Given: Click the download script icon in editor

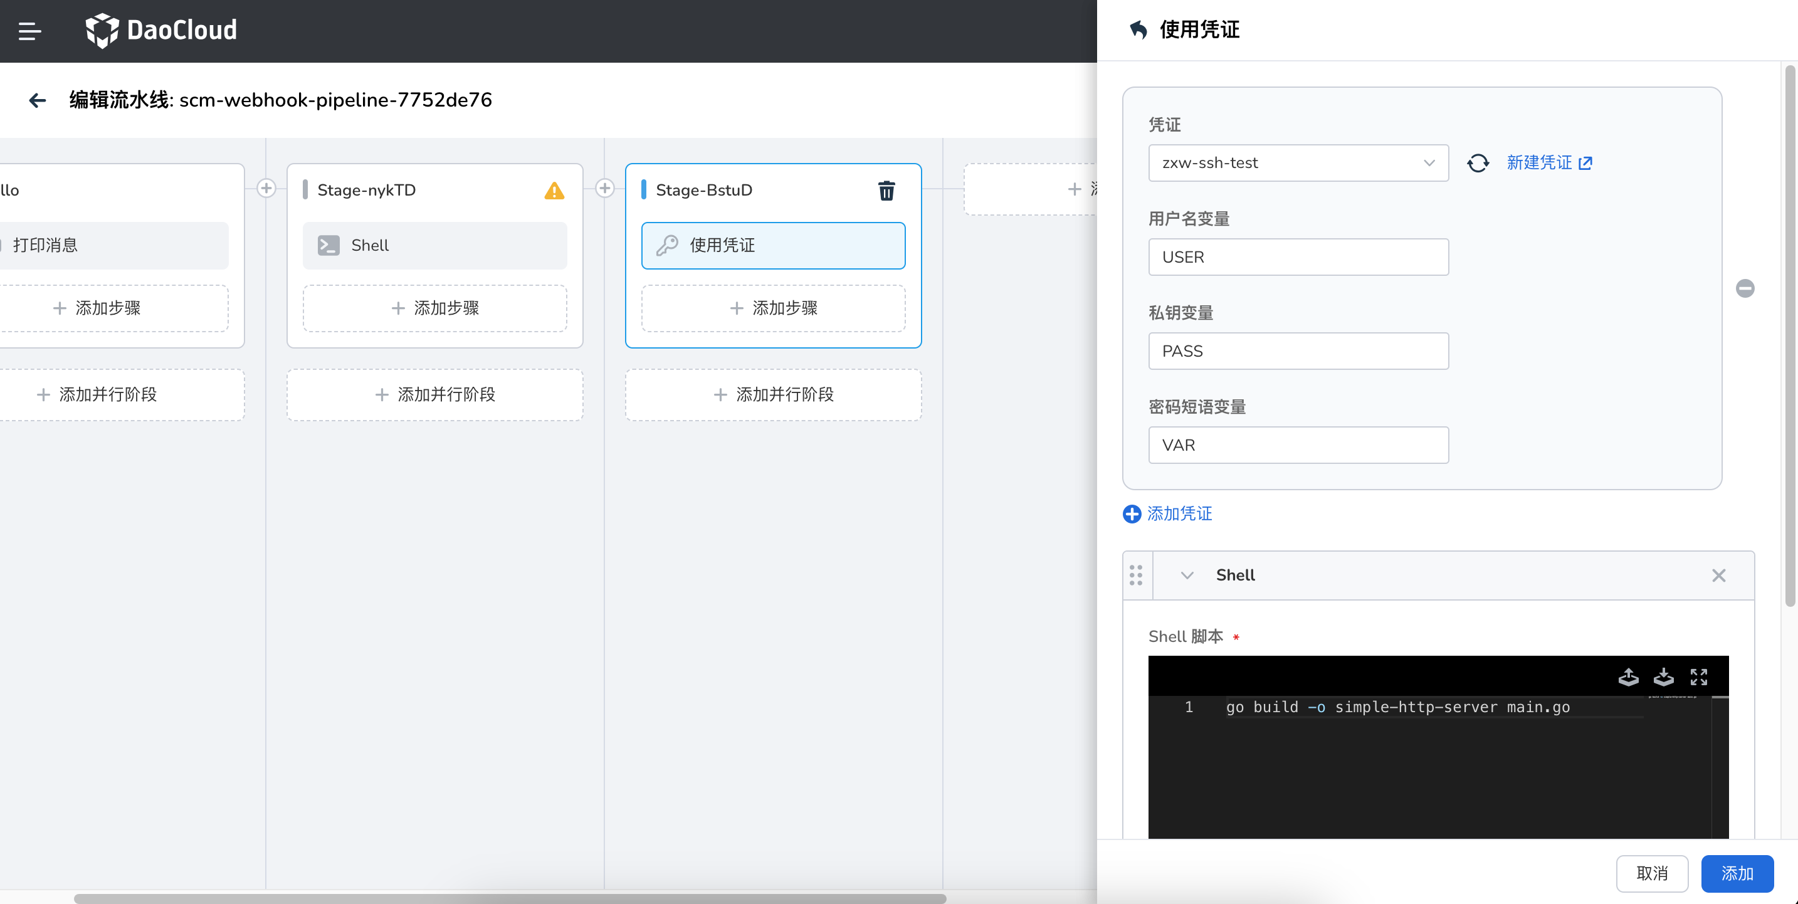Looking at the screenshot, I should (x=1663, y=676).
